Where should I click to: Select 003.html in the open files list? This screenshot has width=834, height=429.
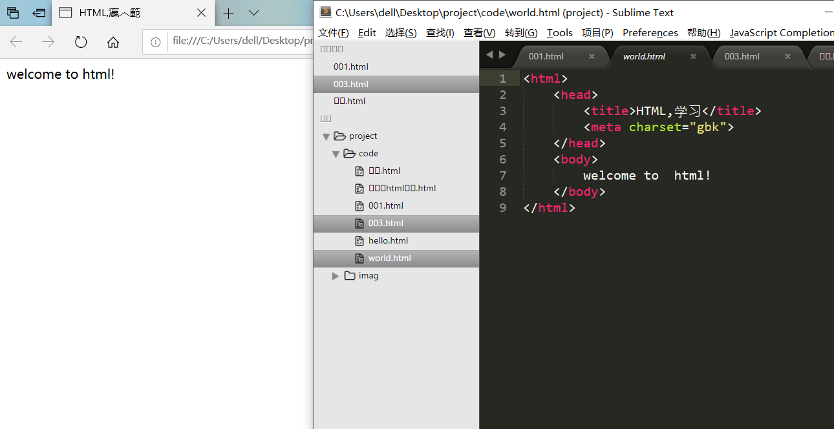pos(396,84)
